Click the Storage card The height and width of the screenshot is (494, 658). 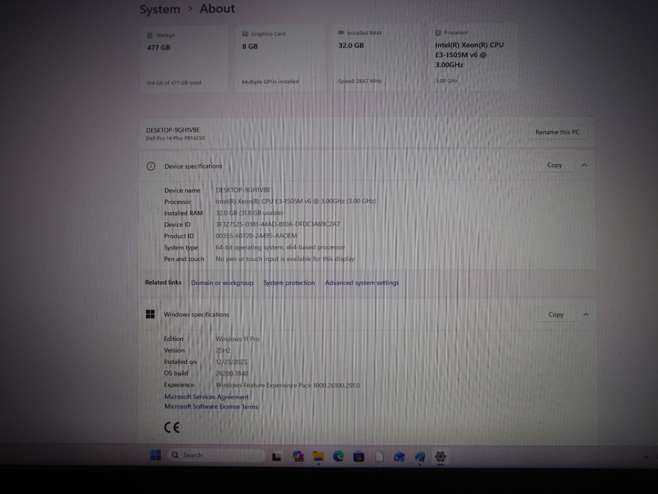point(184,59)
